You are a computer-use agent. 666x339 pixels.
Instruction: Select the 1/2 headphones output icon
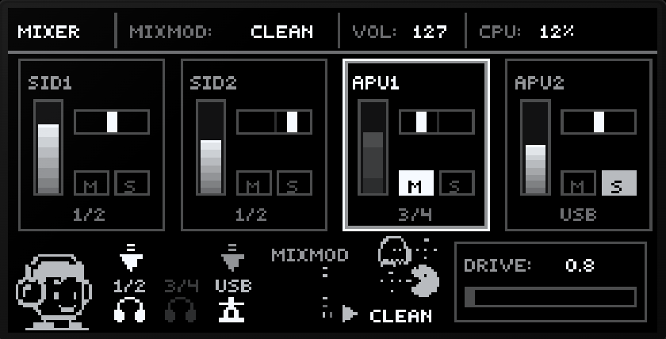pos(129,310)
